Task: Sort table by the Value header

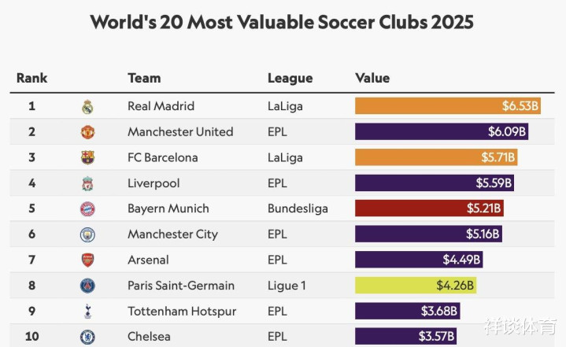Action: [x=372, y=78]
